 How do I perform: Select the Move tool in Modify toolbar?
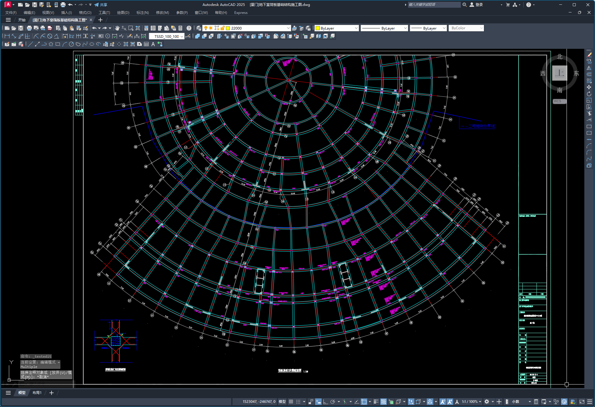click(589, 87)
